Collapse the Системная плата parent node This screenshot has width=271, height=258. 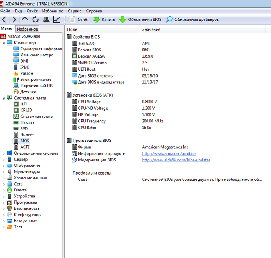click(x=3, y=98)
